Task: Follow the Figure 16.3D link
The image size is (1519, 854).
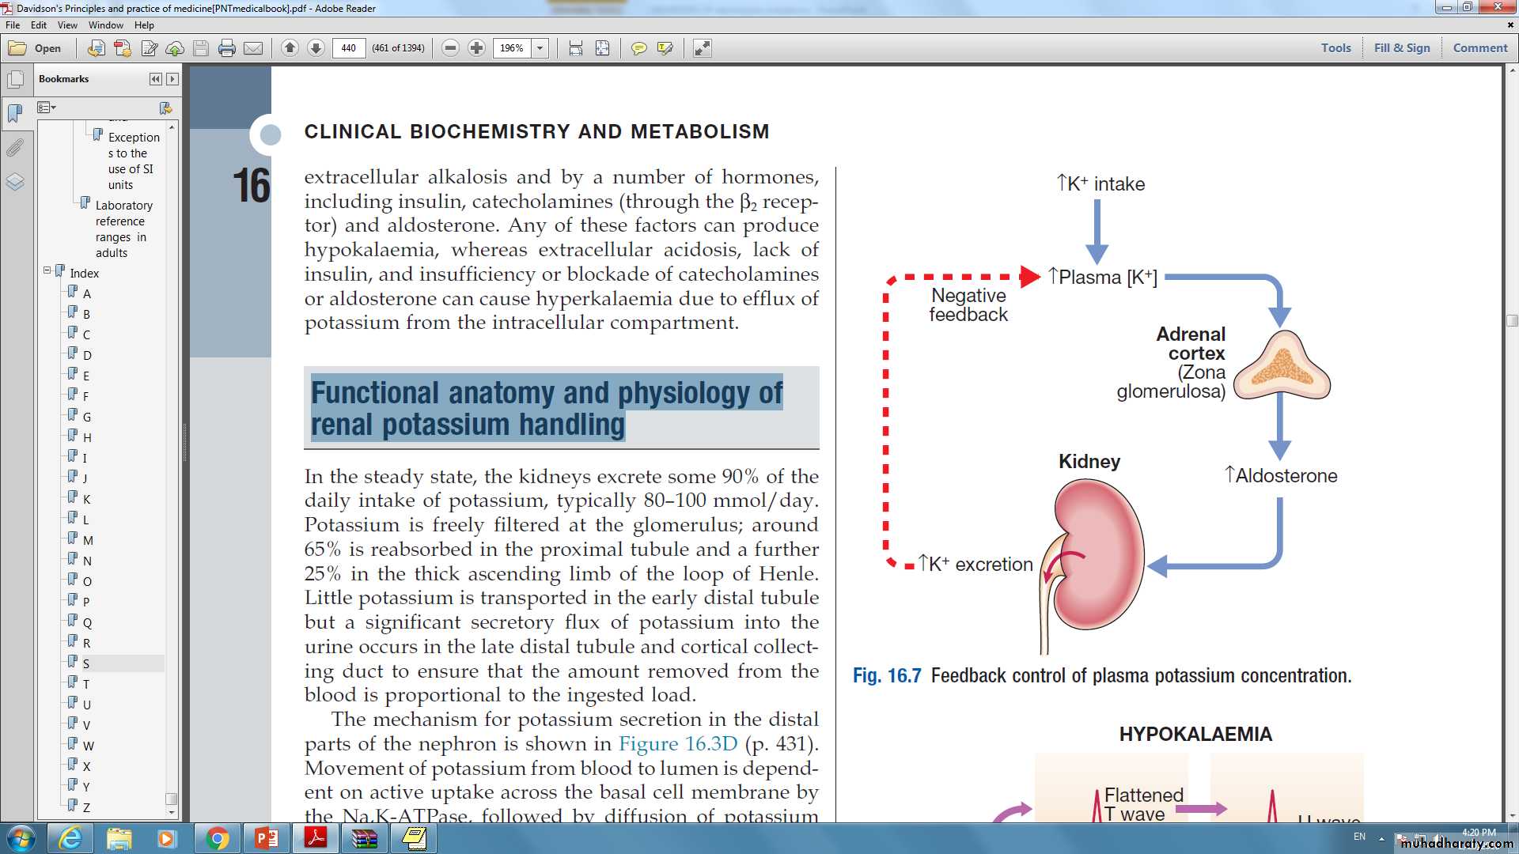Action: click(x=677, y=744)
